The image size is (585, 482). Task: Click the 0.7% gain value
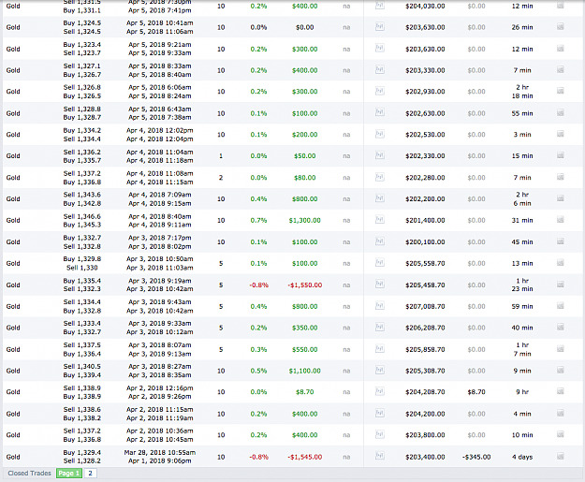258,221
